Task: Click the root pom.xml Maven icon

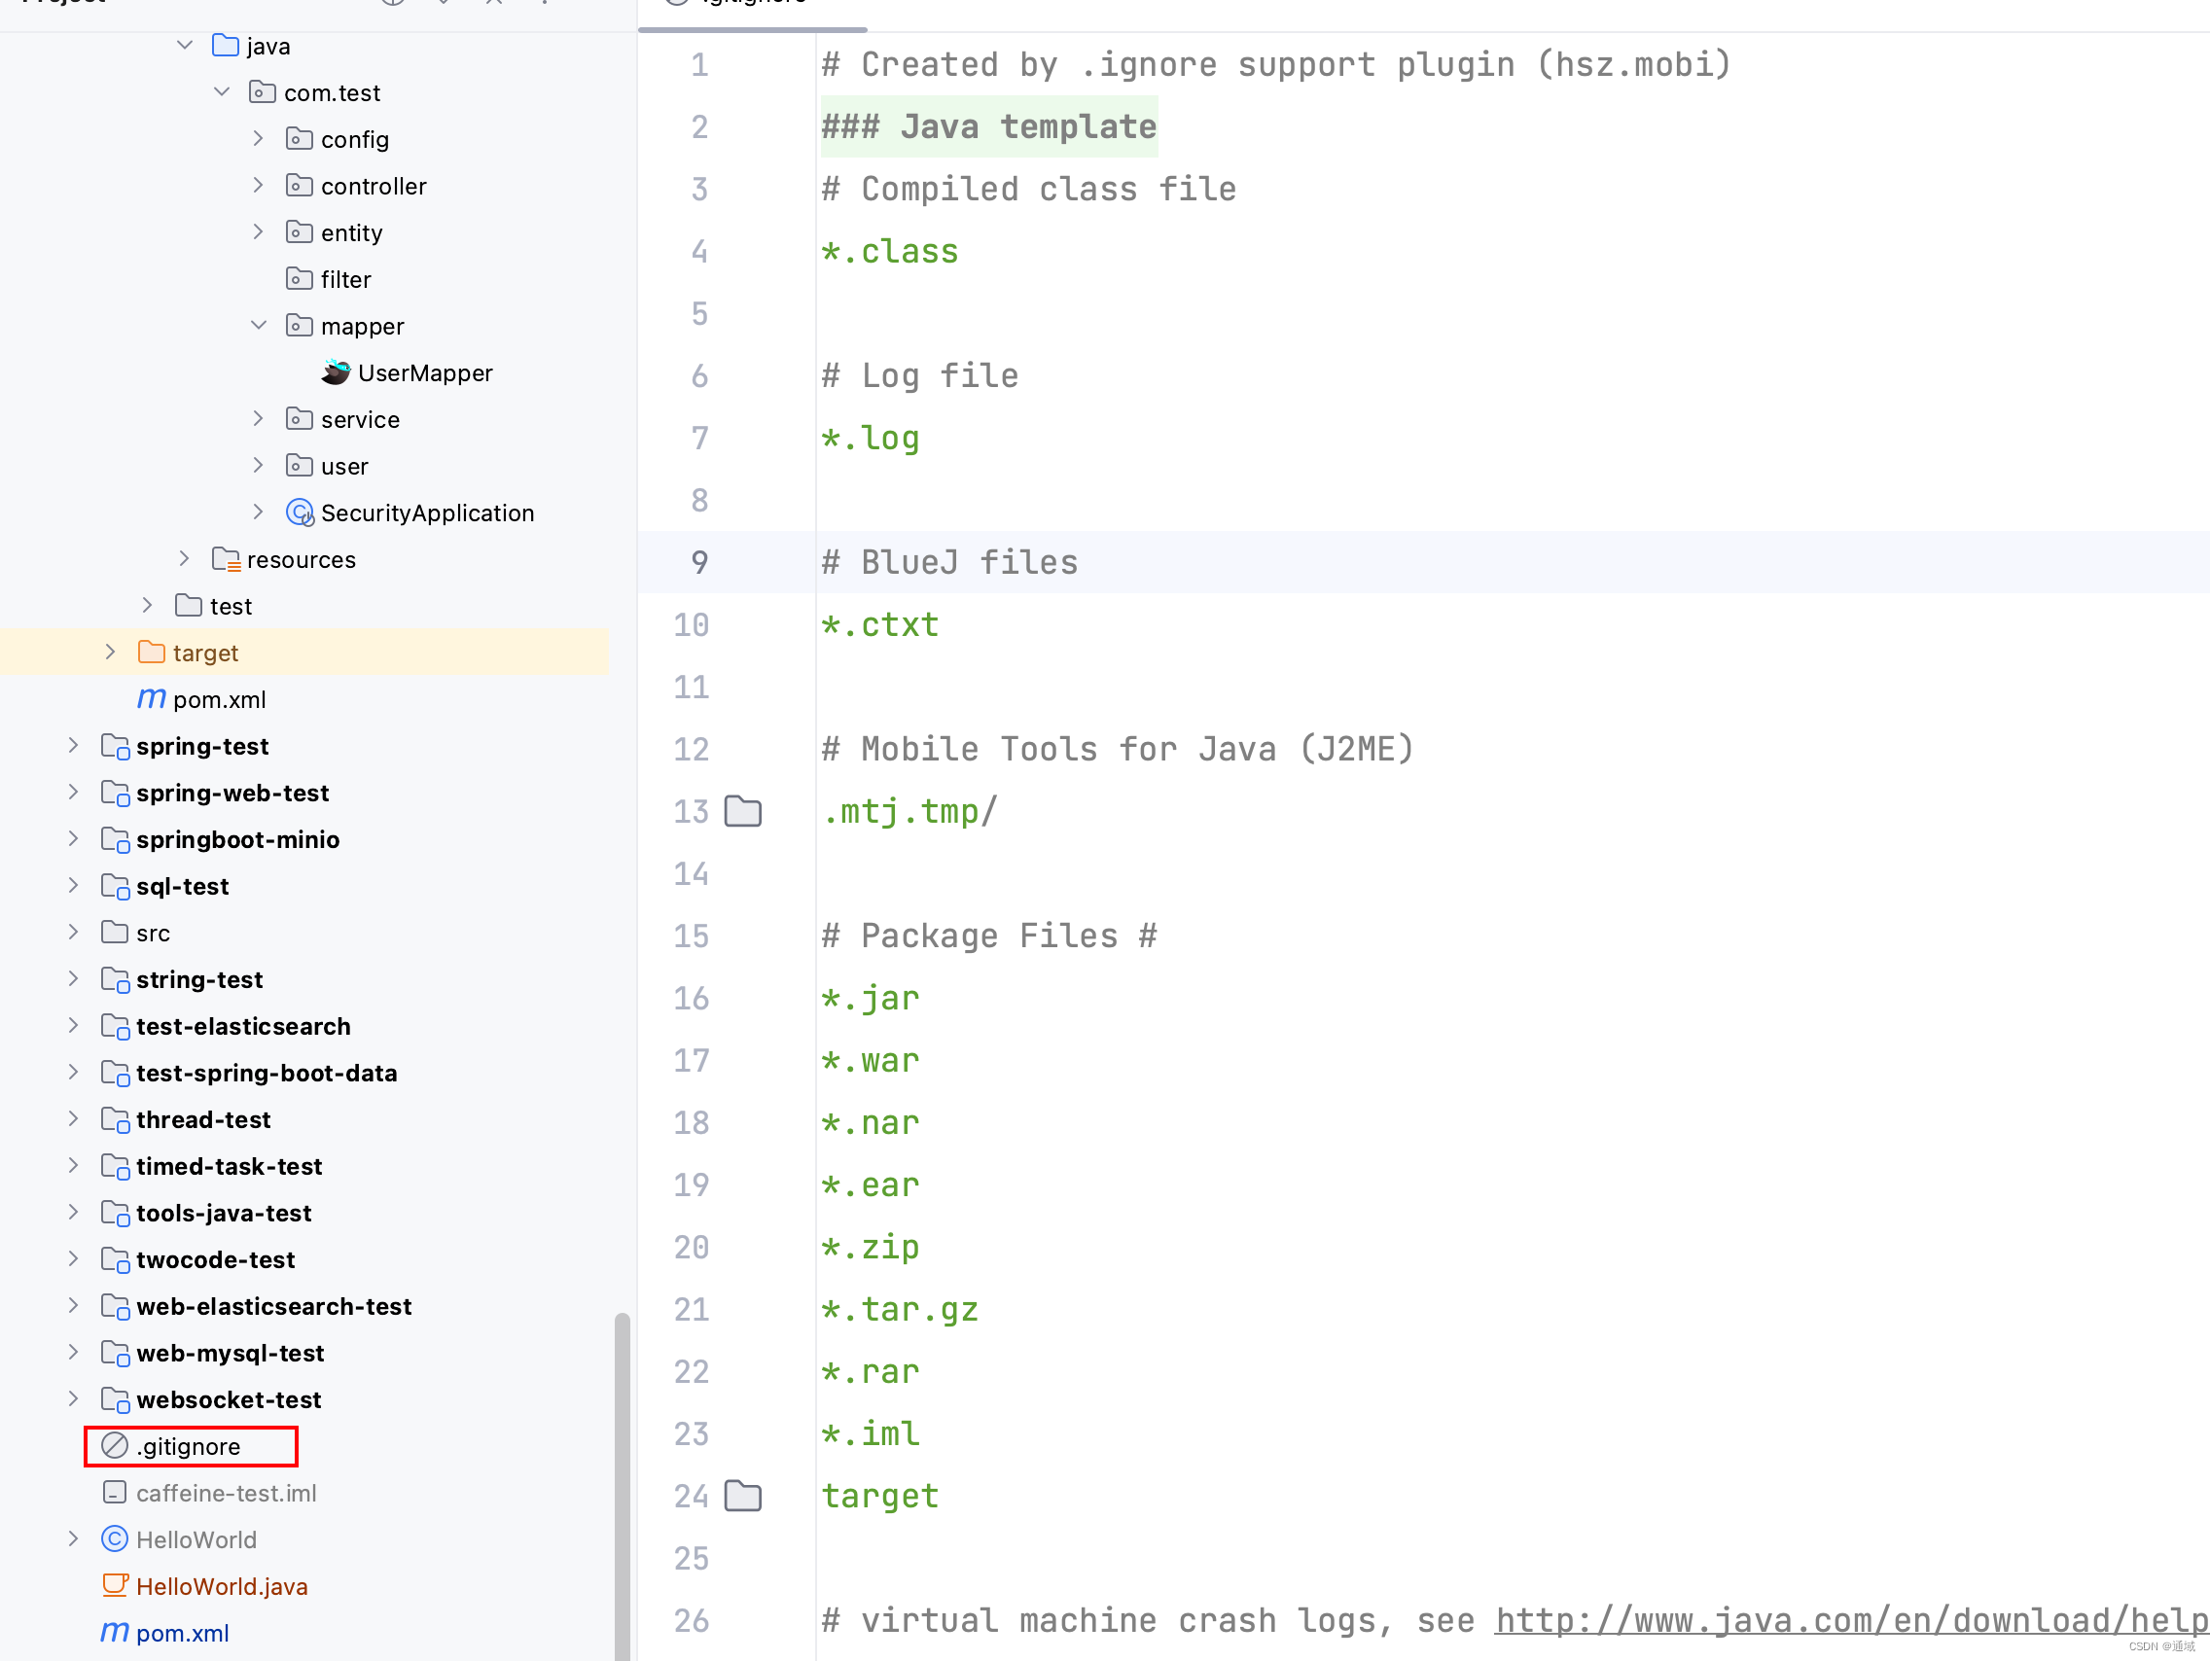Action: (x=115, y=1633)
